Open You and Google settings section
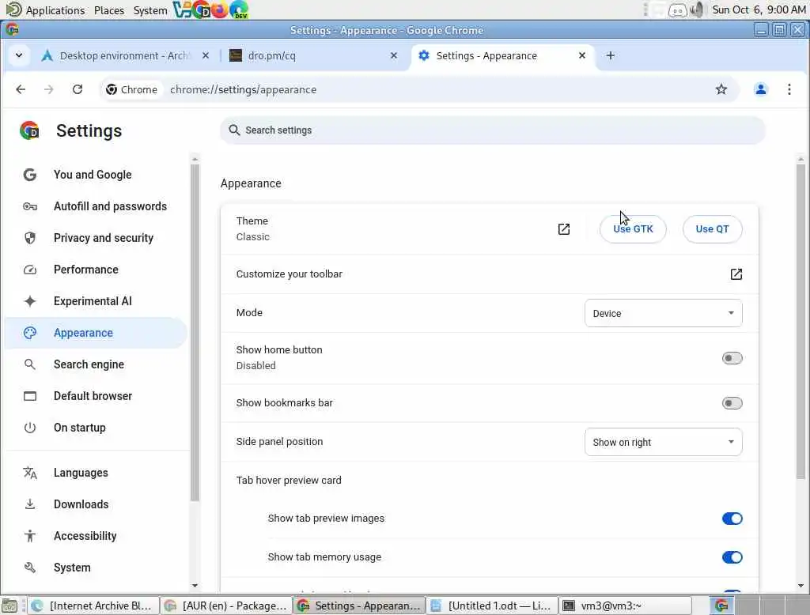The image size is (810, 615). pos(96,175)
